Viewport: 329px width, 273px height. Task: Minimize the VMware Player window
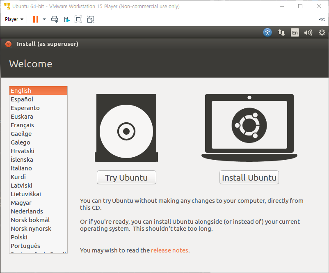click(282, 6)
